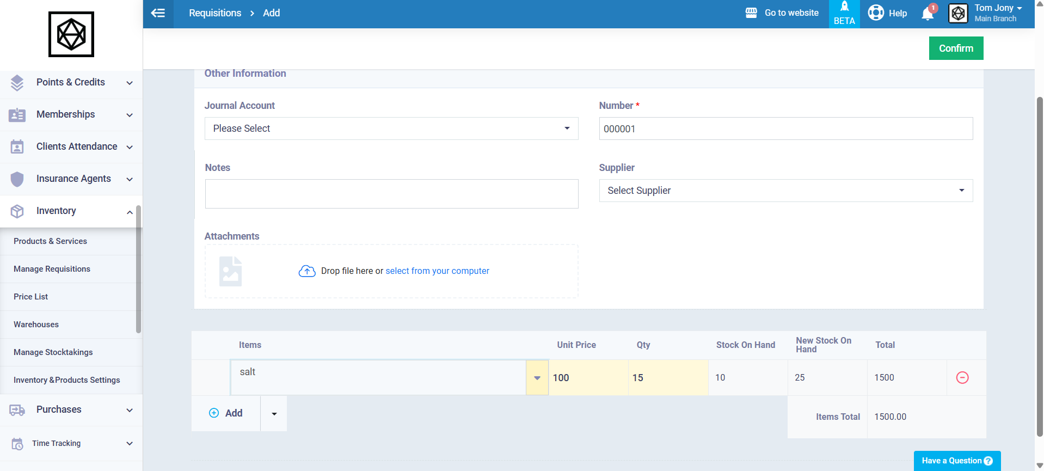Open the Help lifebuoy icon
This screenshot has height=471, width=1044.
click(x=876, y=13)
